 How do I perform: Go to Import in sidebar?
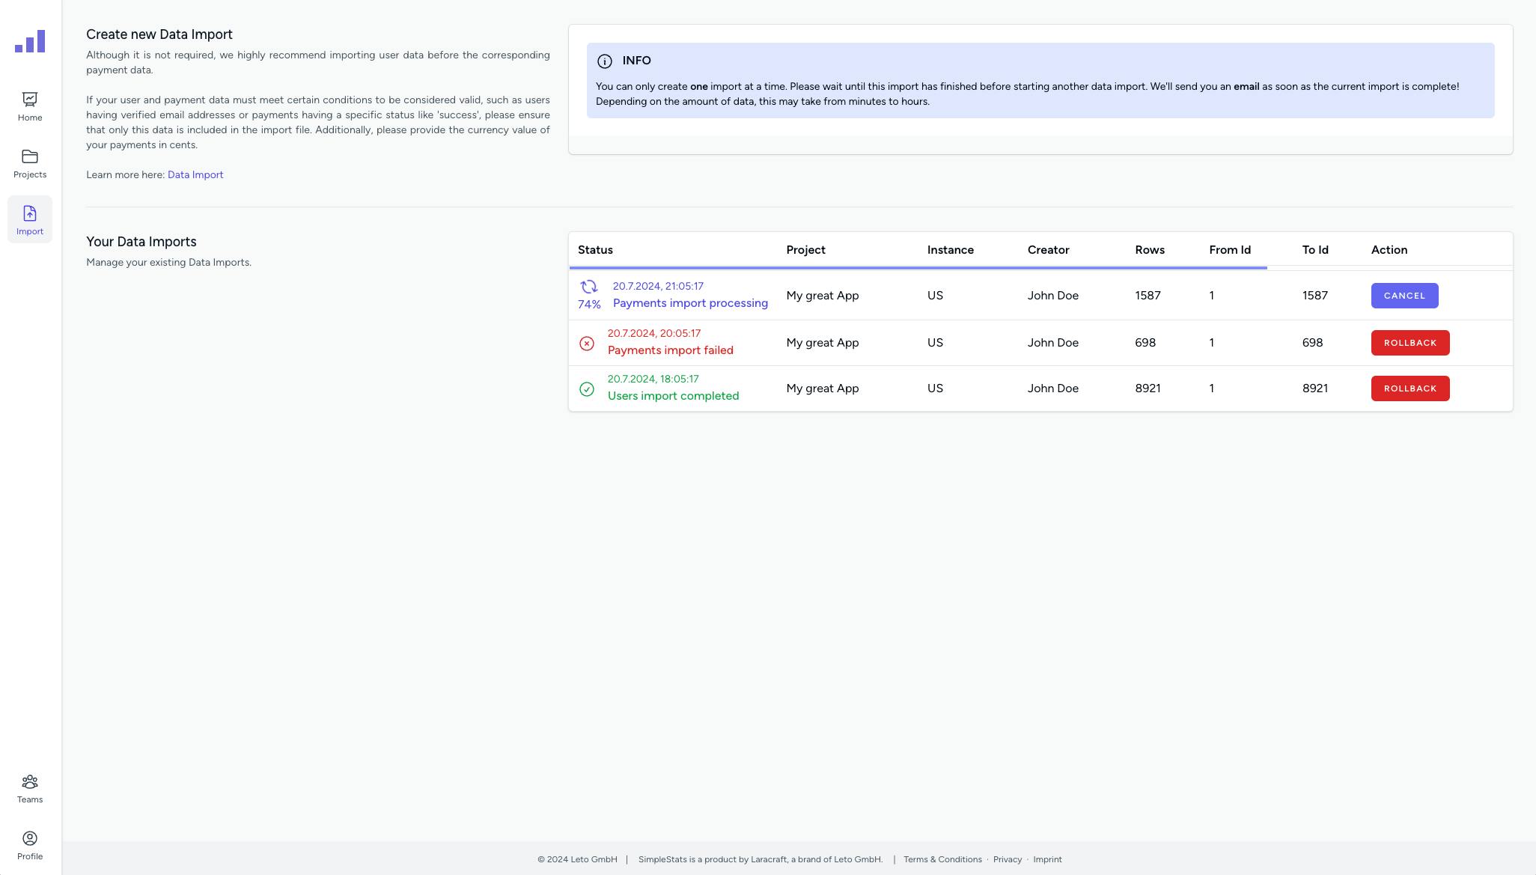[30, 219]
